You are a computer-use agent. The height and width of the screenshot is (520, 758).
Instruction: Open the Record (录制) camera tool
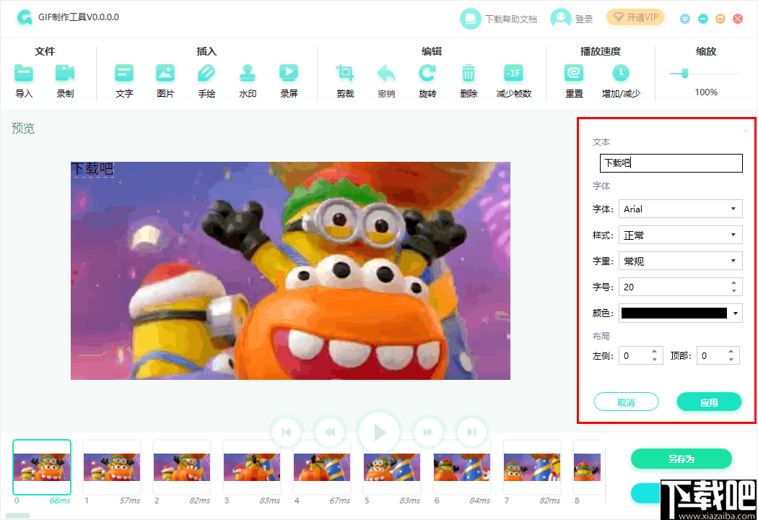(65, 74)
